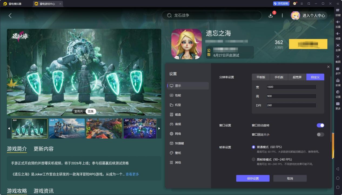Click the Android home circle button
Screen dimensions: 342x195
pyautogui.click(x=338, y=178)
